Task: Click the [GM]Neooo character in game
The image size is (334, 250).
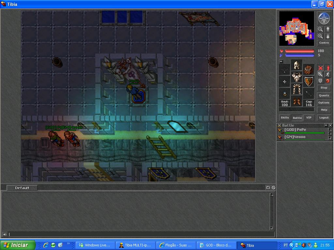Action: (72, 138)
